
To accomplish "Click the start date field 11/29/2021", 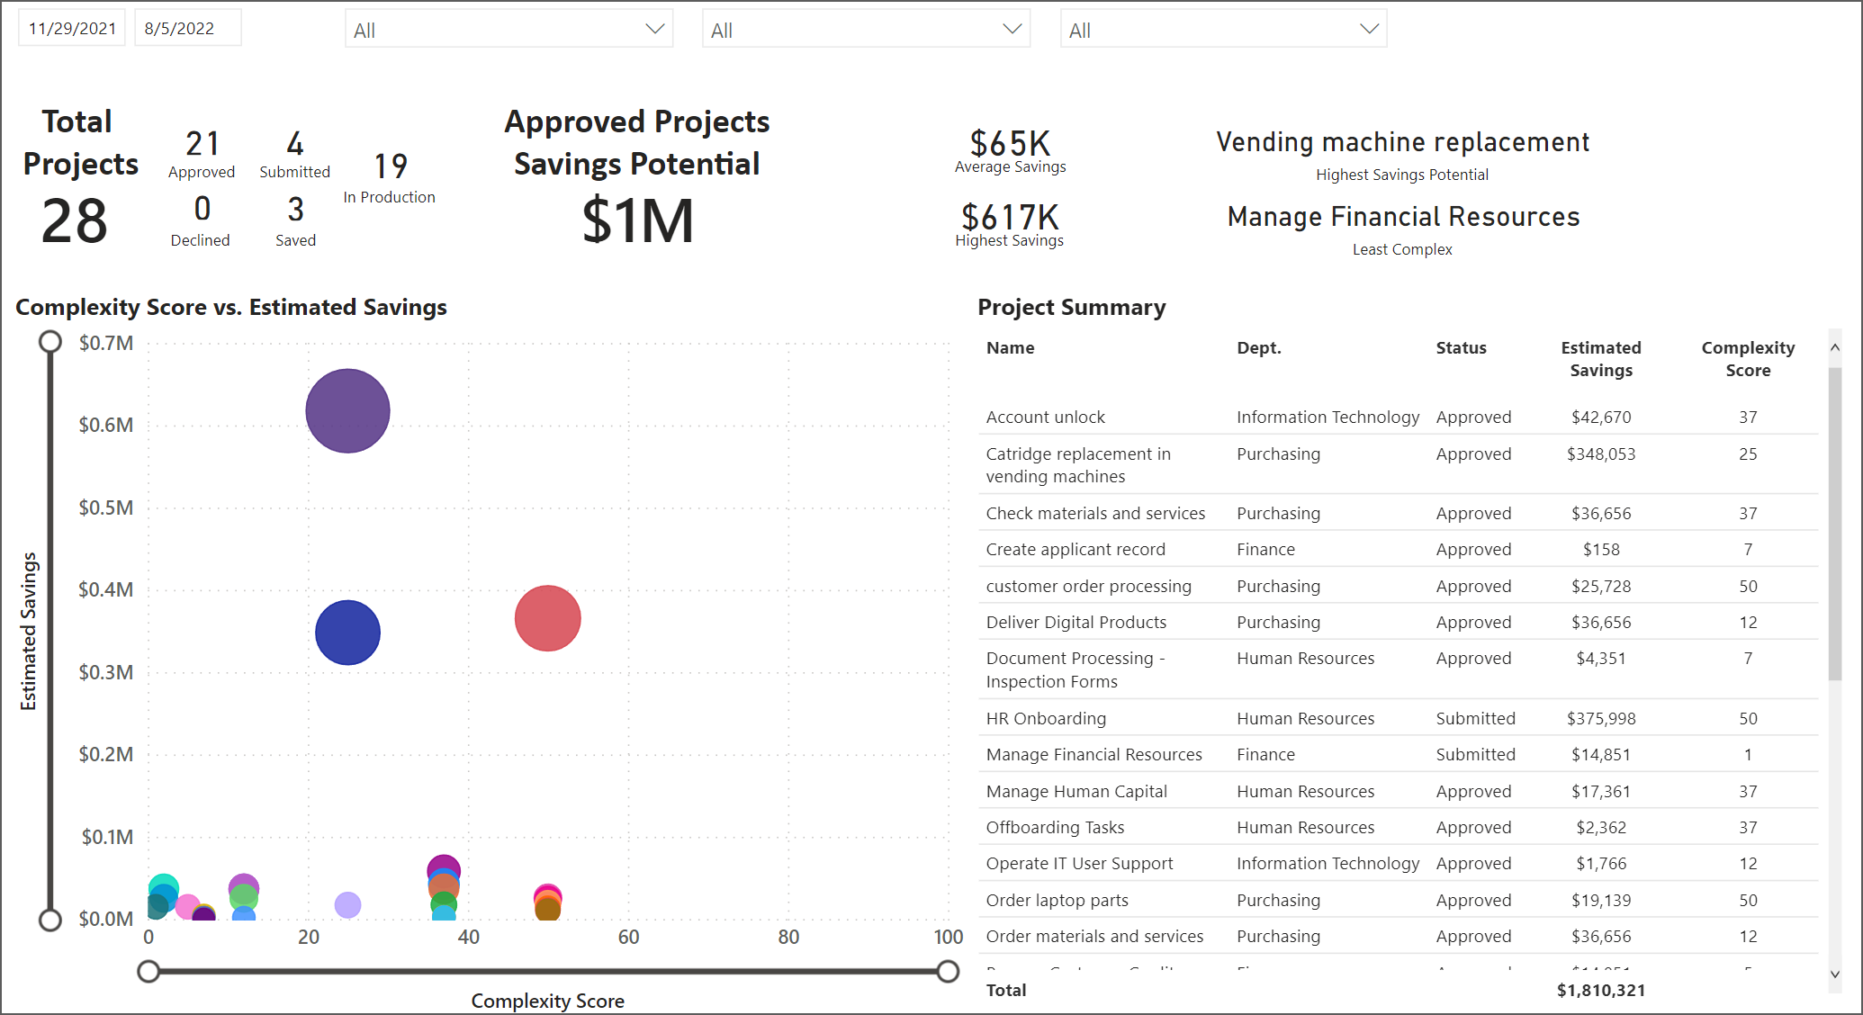I will [x=72, y=29].
